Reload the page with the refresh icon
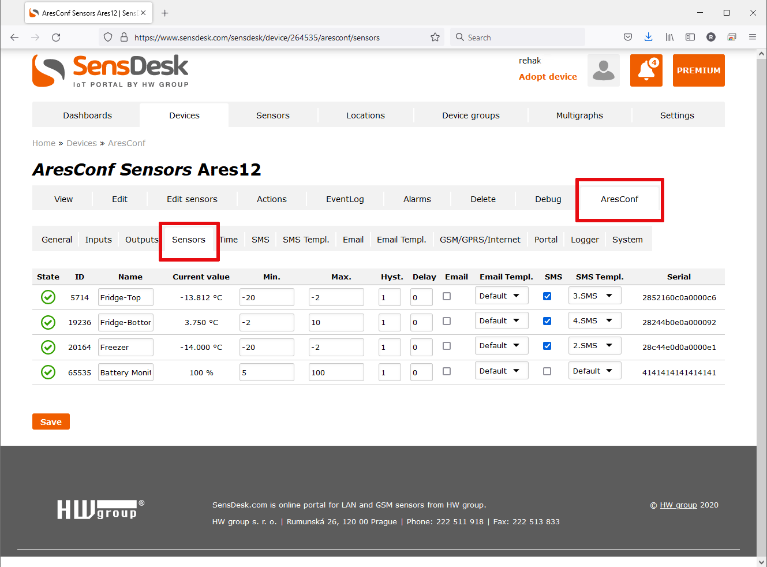 56,37
